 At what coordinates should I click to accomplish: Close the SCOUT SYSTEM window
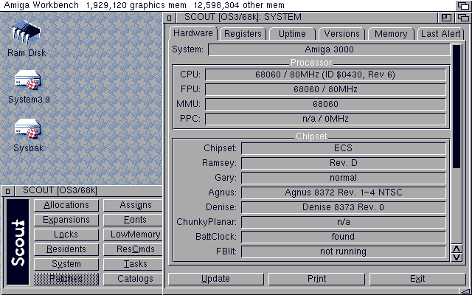tap(169, 18)
